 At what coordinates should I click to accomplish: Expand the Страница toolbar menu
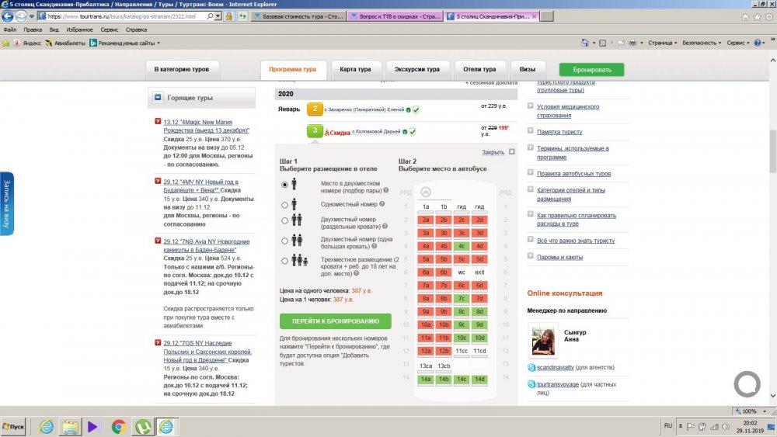(x=662, y=43)
